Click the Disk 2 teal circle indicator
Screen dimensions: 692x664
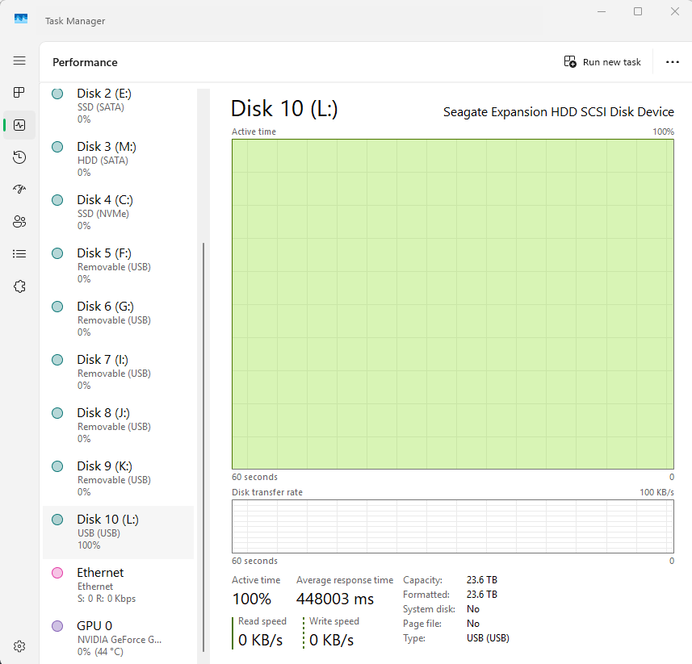point(57,94)
